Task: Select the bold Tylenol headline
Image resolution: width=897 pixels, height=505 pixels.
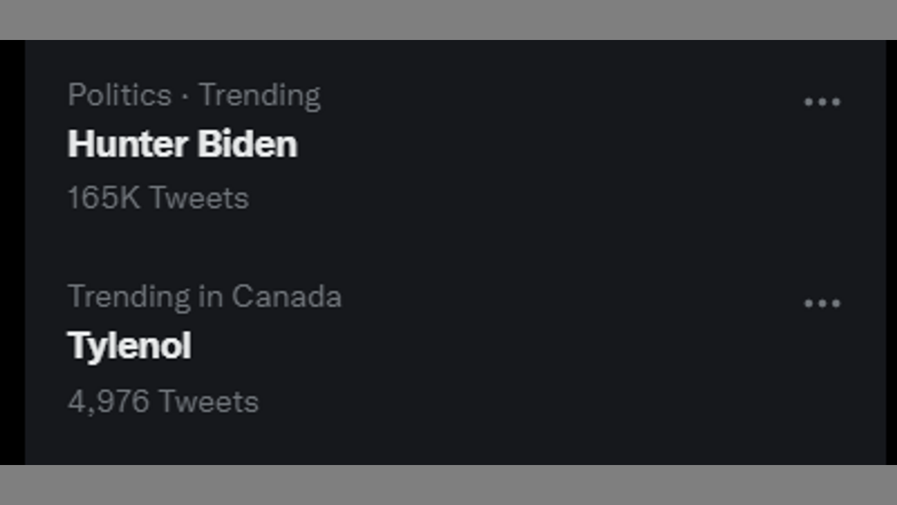Action: tap(129, 346)
